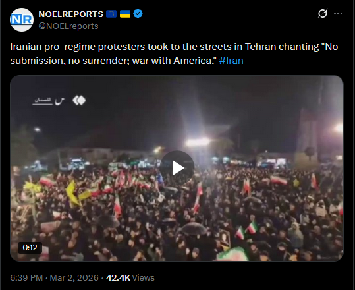Viewport: 355px width, 290px height.
Task: Open the #Iran hashtag
Action: click(x=231, y=61)
